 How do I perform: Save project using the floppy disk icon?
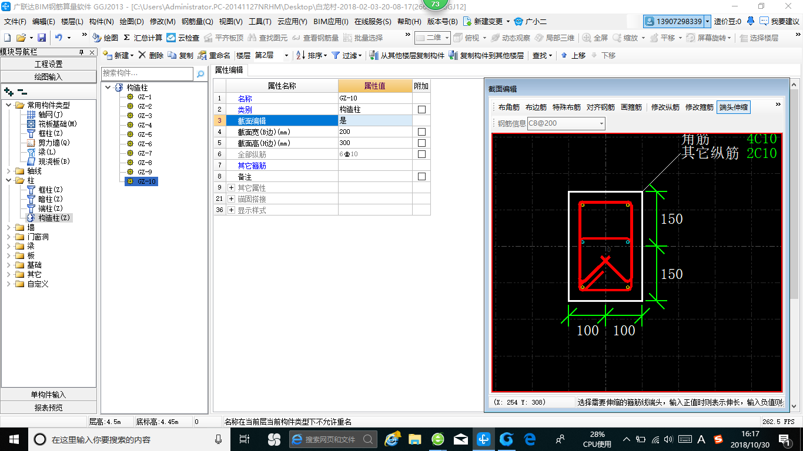42,38
